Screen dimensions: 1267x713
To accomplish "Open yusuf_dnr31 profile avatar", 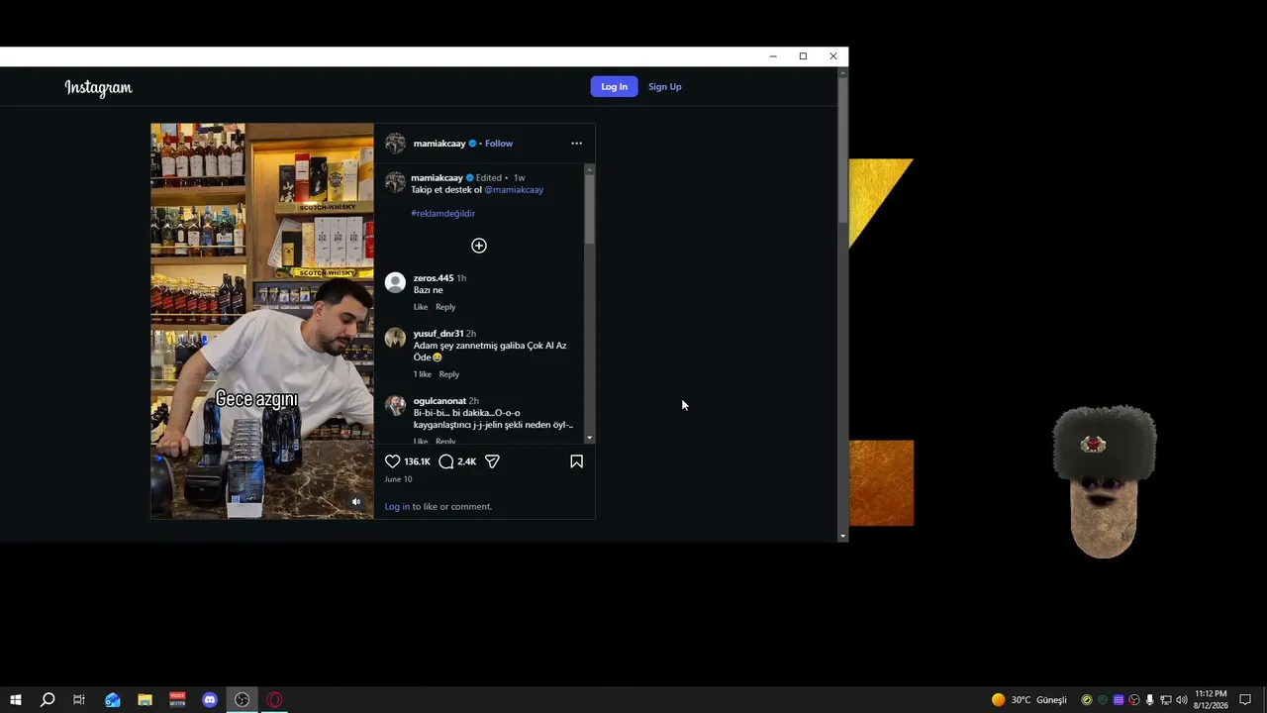I will pyautogui.click(x=395, y=338).
